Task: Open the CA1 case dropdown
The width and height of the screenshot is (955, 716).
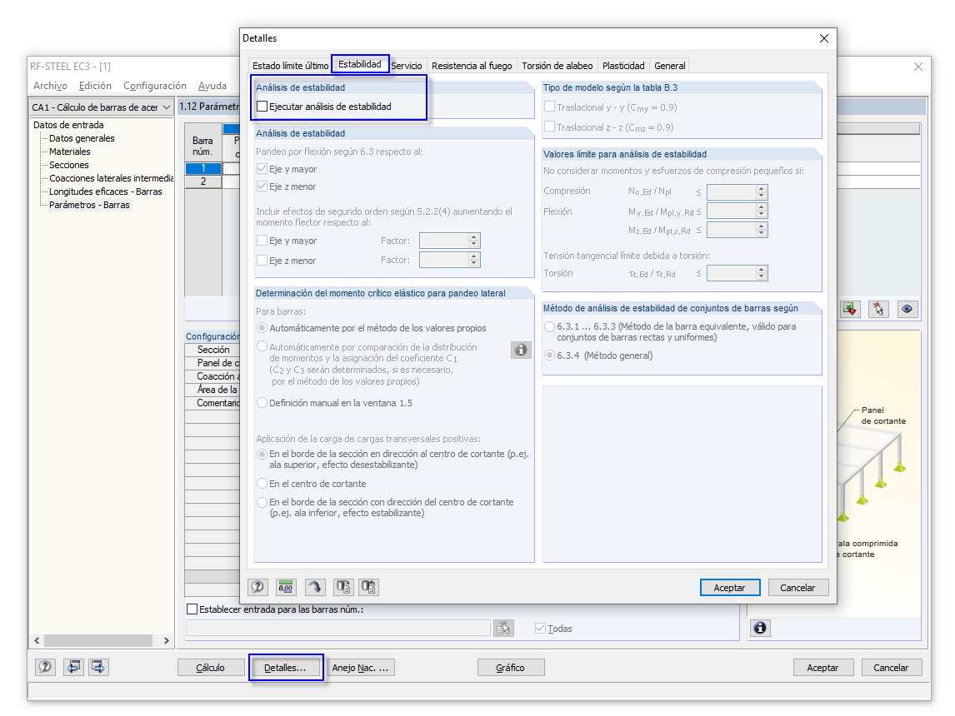Action: [167, 107]
